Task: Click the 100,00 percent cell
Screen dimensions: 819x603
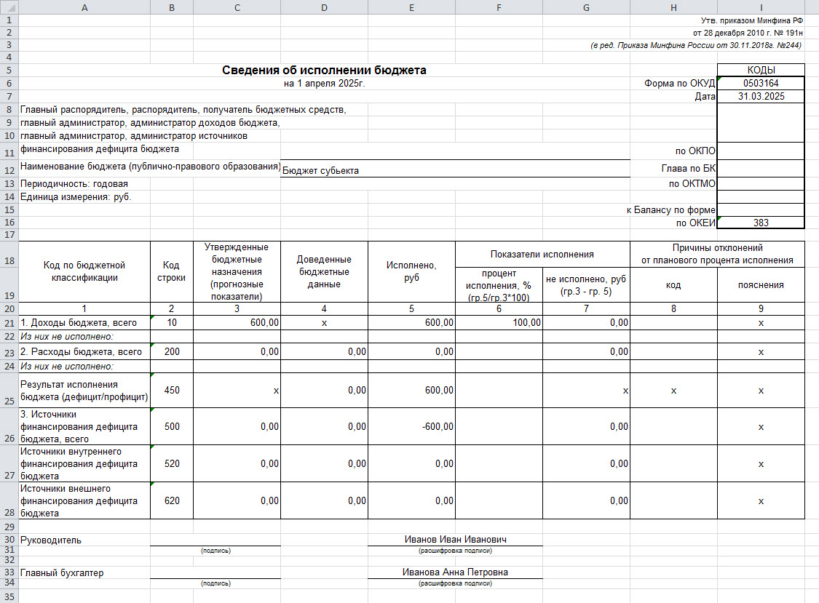Action: (x=499, y=323)
